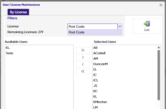Select ACattell in Selected Users
166x109 pixels.
point(99,53)
